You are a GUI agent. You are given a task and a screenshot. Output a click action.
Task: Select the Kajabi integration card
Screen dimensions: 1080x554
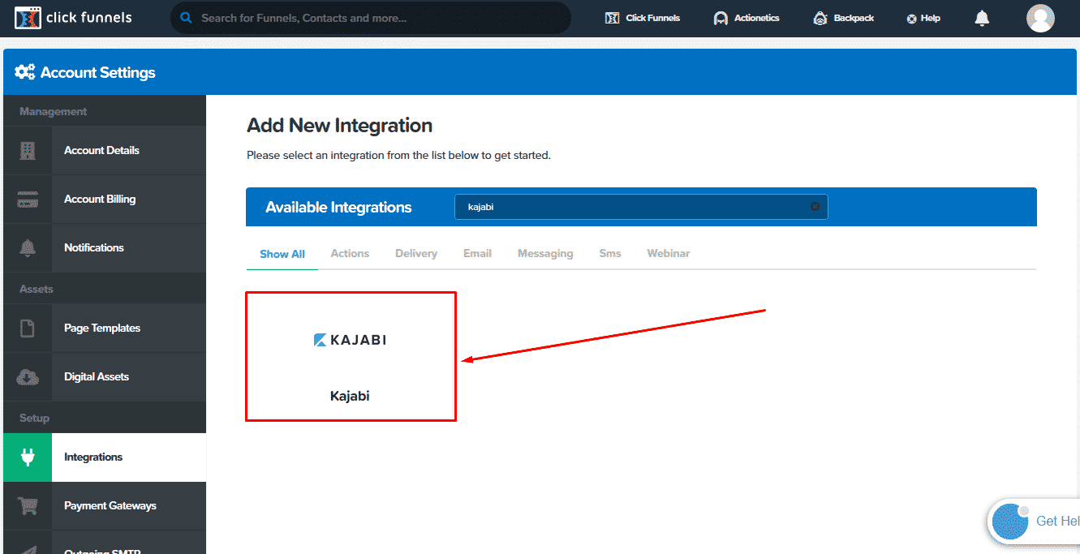pos(351,357)
